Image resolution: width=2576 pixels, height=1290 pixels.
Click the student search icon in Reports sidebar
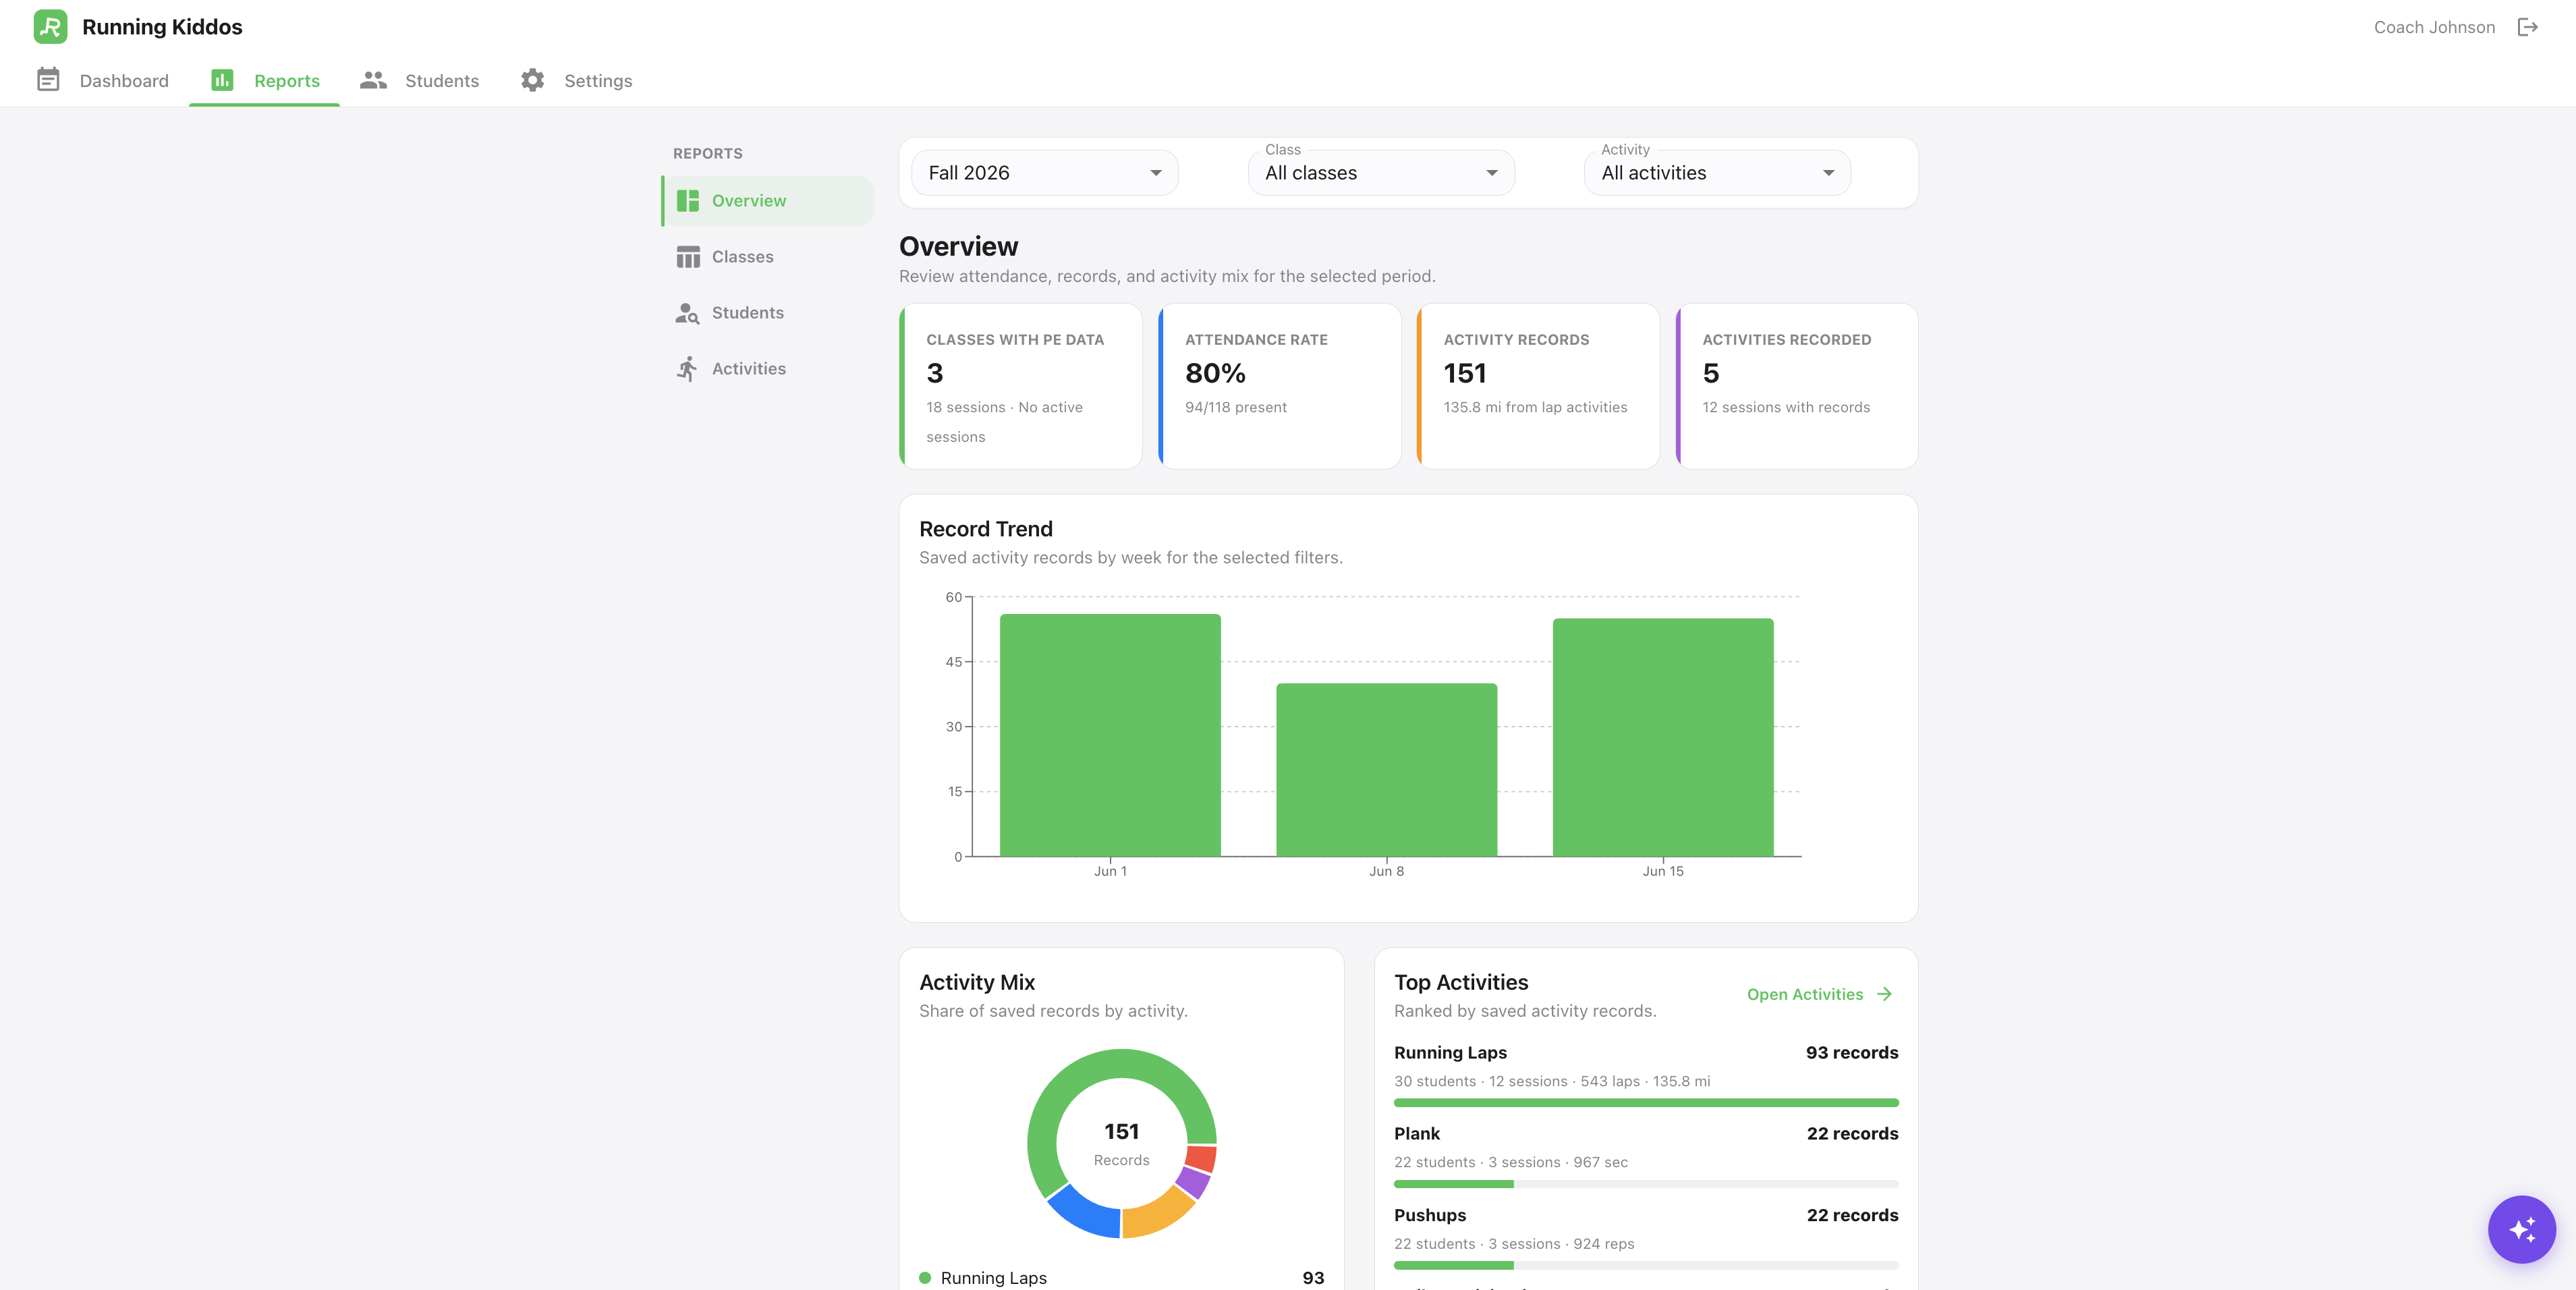click(x=687, y=313)
